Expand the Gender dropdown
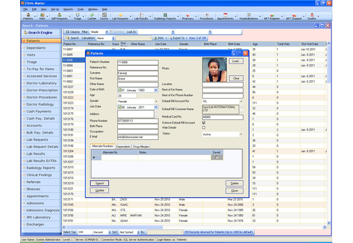This screenshot has width=353, height=243. pos(156,101)
